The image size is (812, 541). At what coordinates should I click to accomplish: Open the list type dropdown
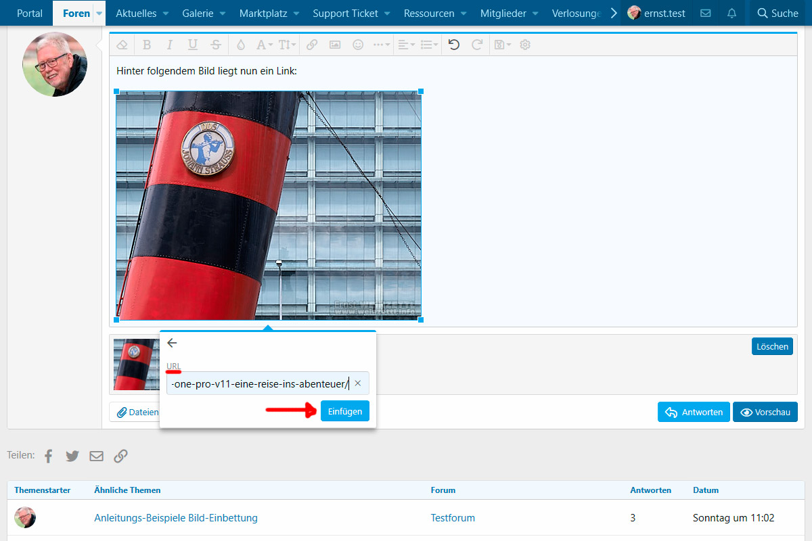429,45
